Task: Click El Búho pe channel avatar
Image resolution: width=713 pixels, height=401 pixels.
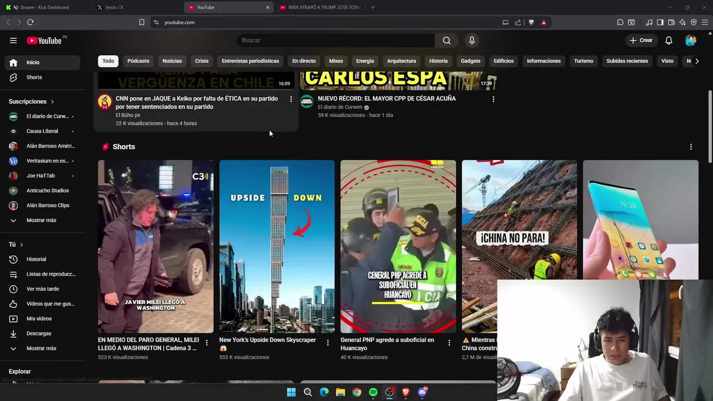Action: click(105, 101)
